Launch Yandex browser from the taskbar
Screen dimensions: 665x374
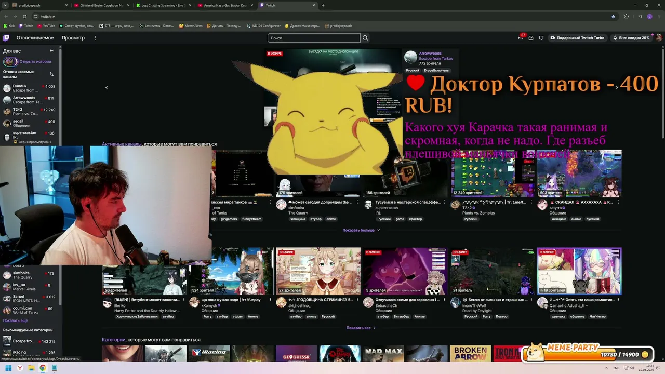(20, 368)
